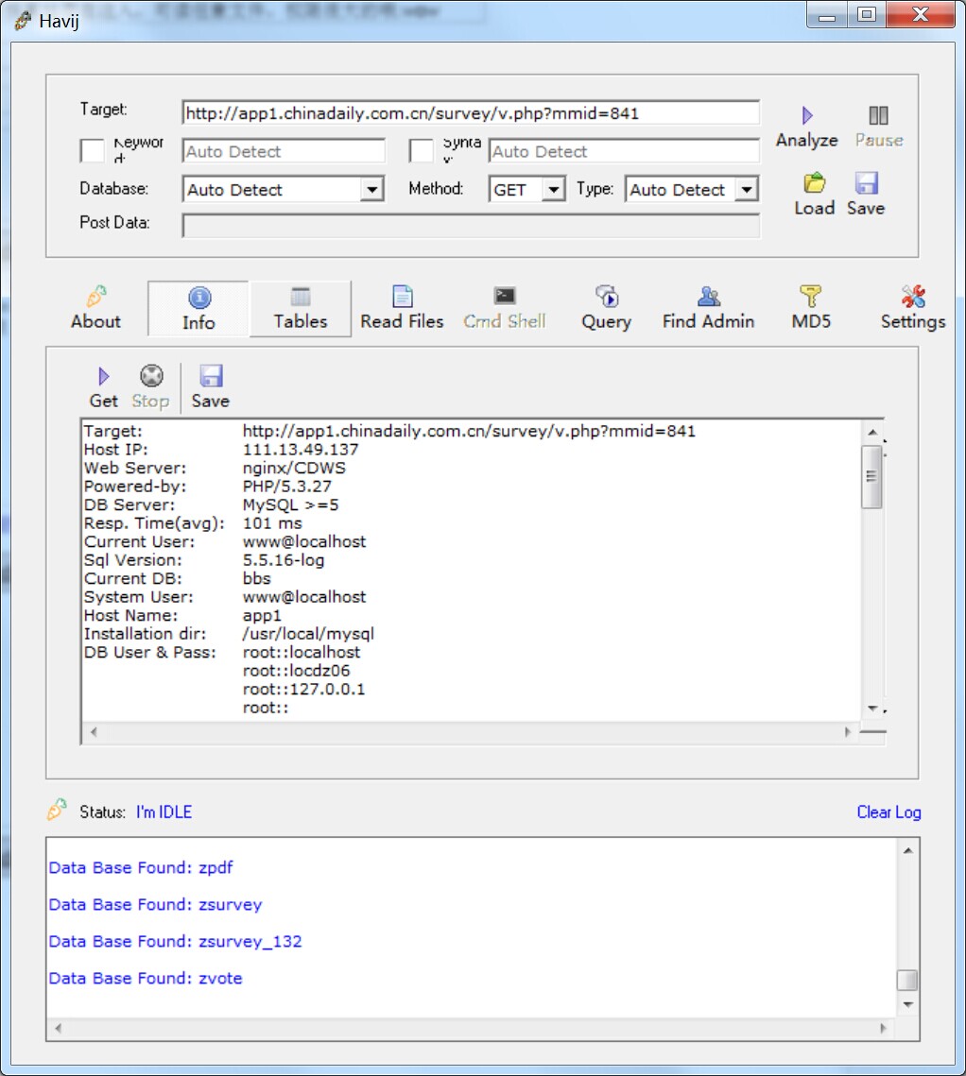The image size is (966, 1076).
Task: Click info list vertical scrollbar thumb
Action: coord(871,477)
